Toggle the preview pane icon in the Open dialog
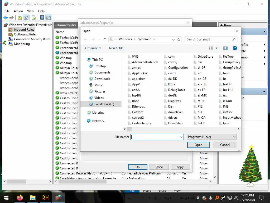This screenshot has height=203, width=270. point(225,48)
